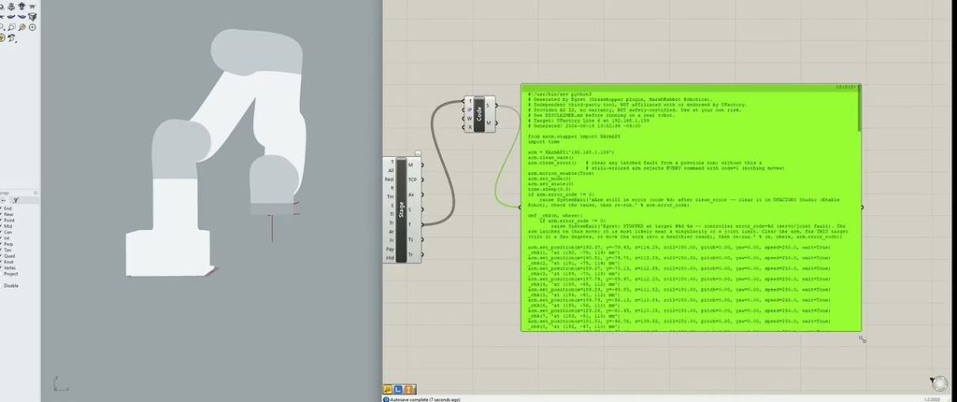957x402 pixels.
Task: Select the robot arm model in viewport
Action: pos(217,152)
